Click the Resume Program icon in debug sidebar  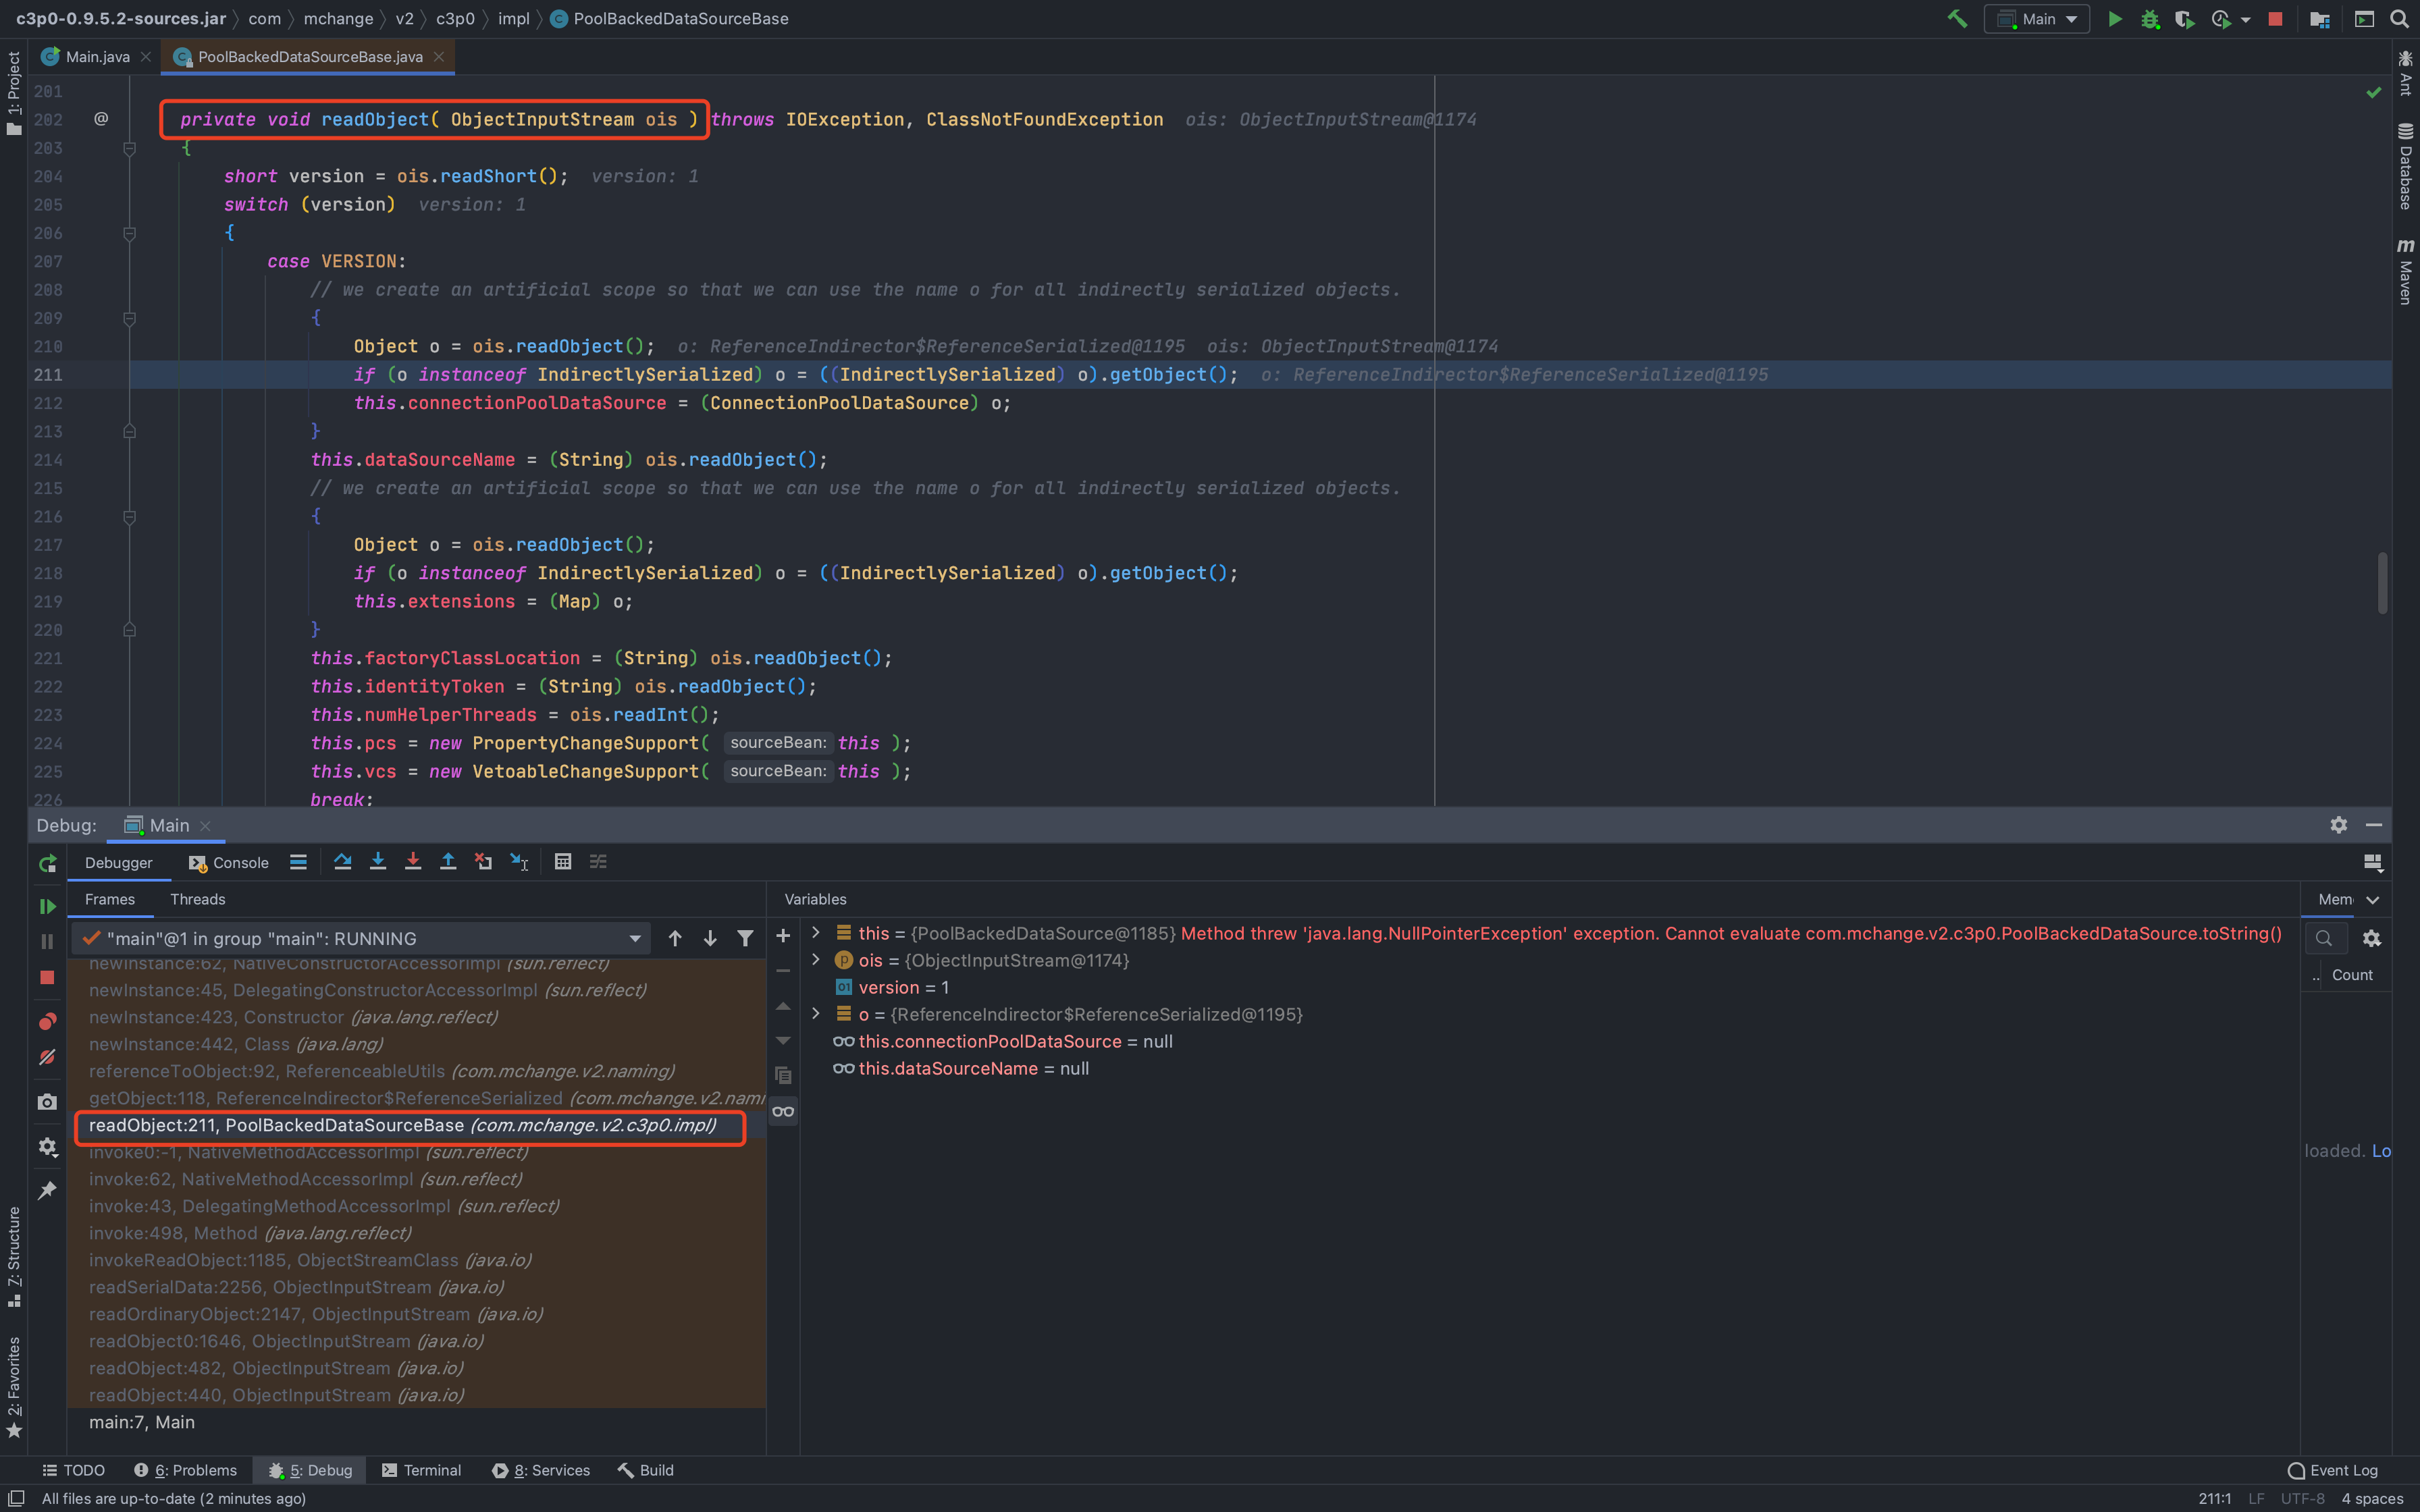47,906
